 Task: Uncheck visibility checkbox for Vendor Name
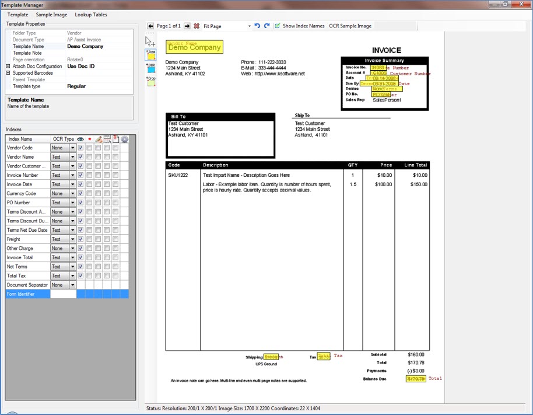80,157
